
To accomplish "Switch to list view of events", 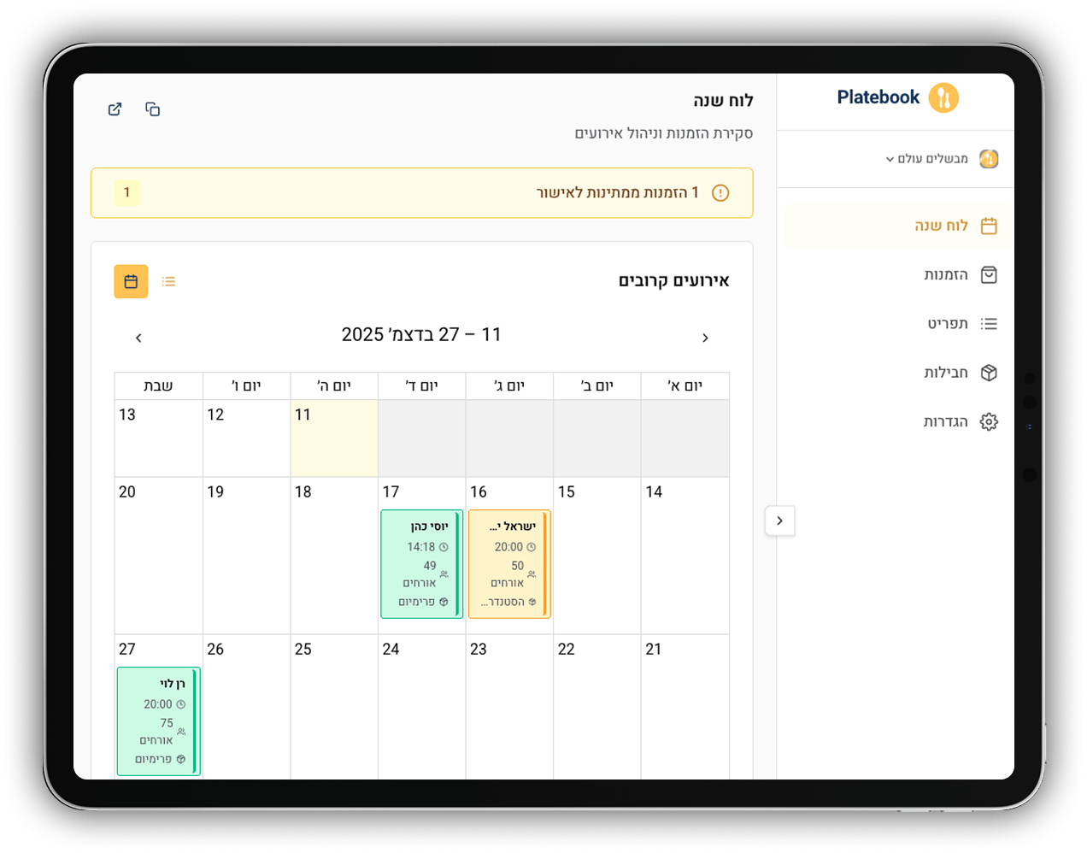I will (x=168, y=282).
